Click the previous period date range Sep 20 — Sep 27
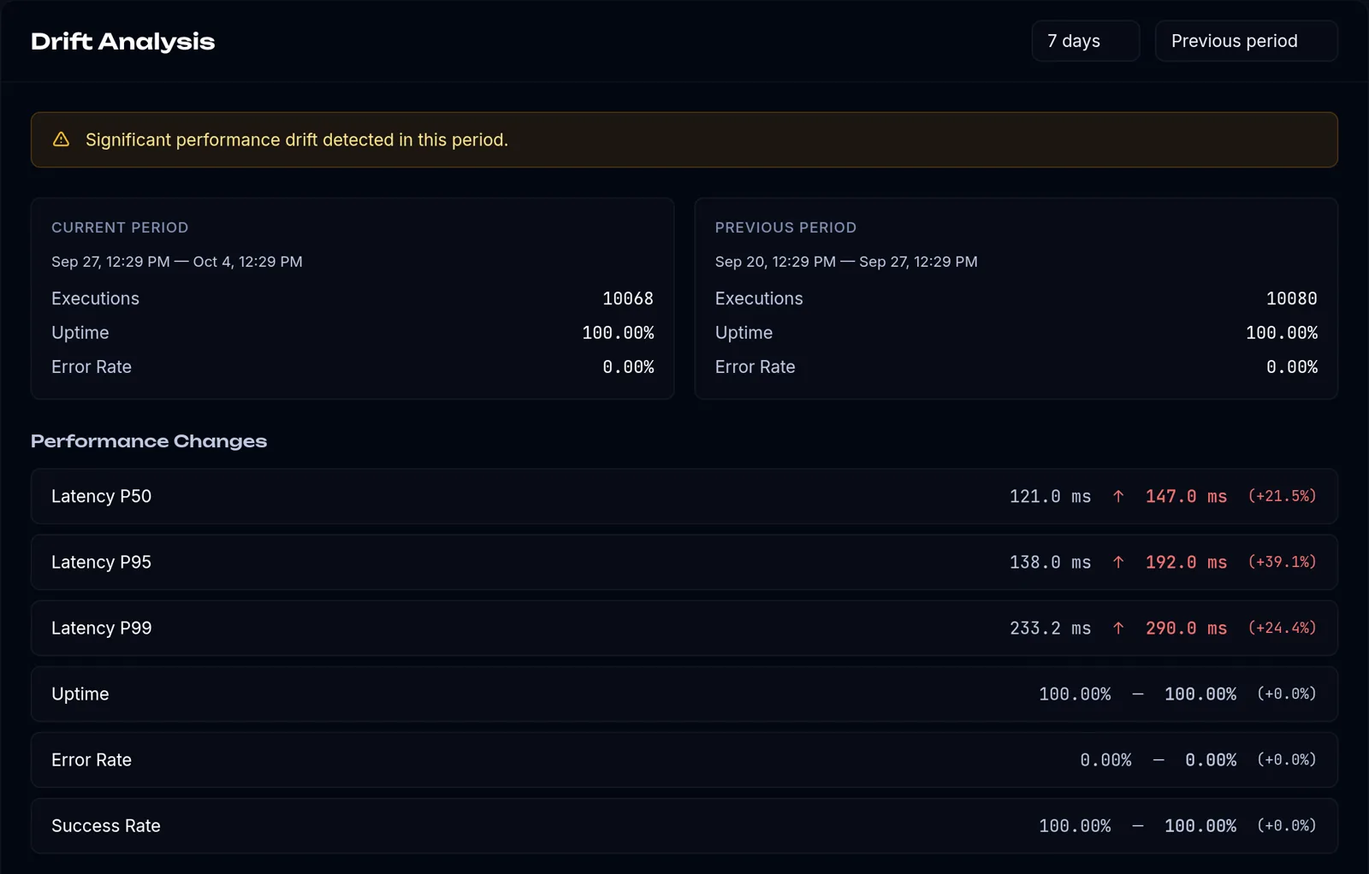Screen dimensions: 1369x874 coord(846,262)
